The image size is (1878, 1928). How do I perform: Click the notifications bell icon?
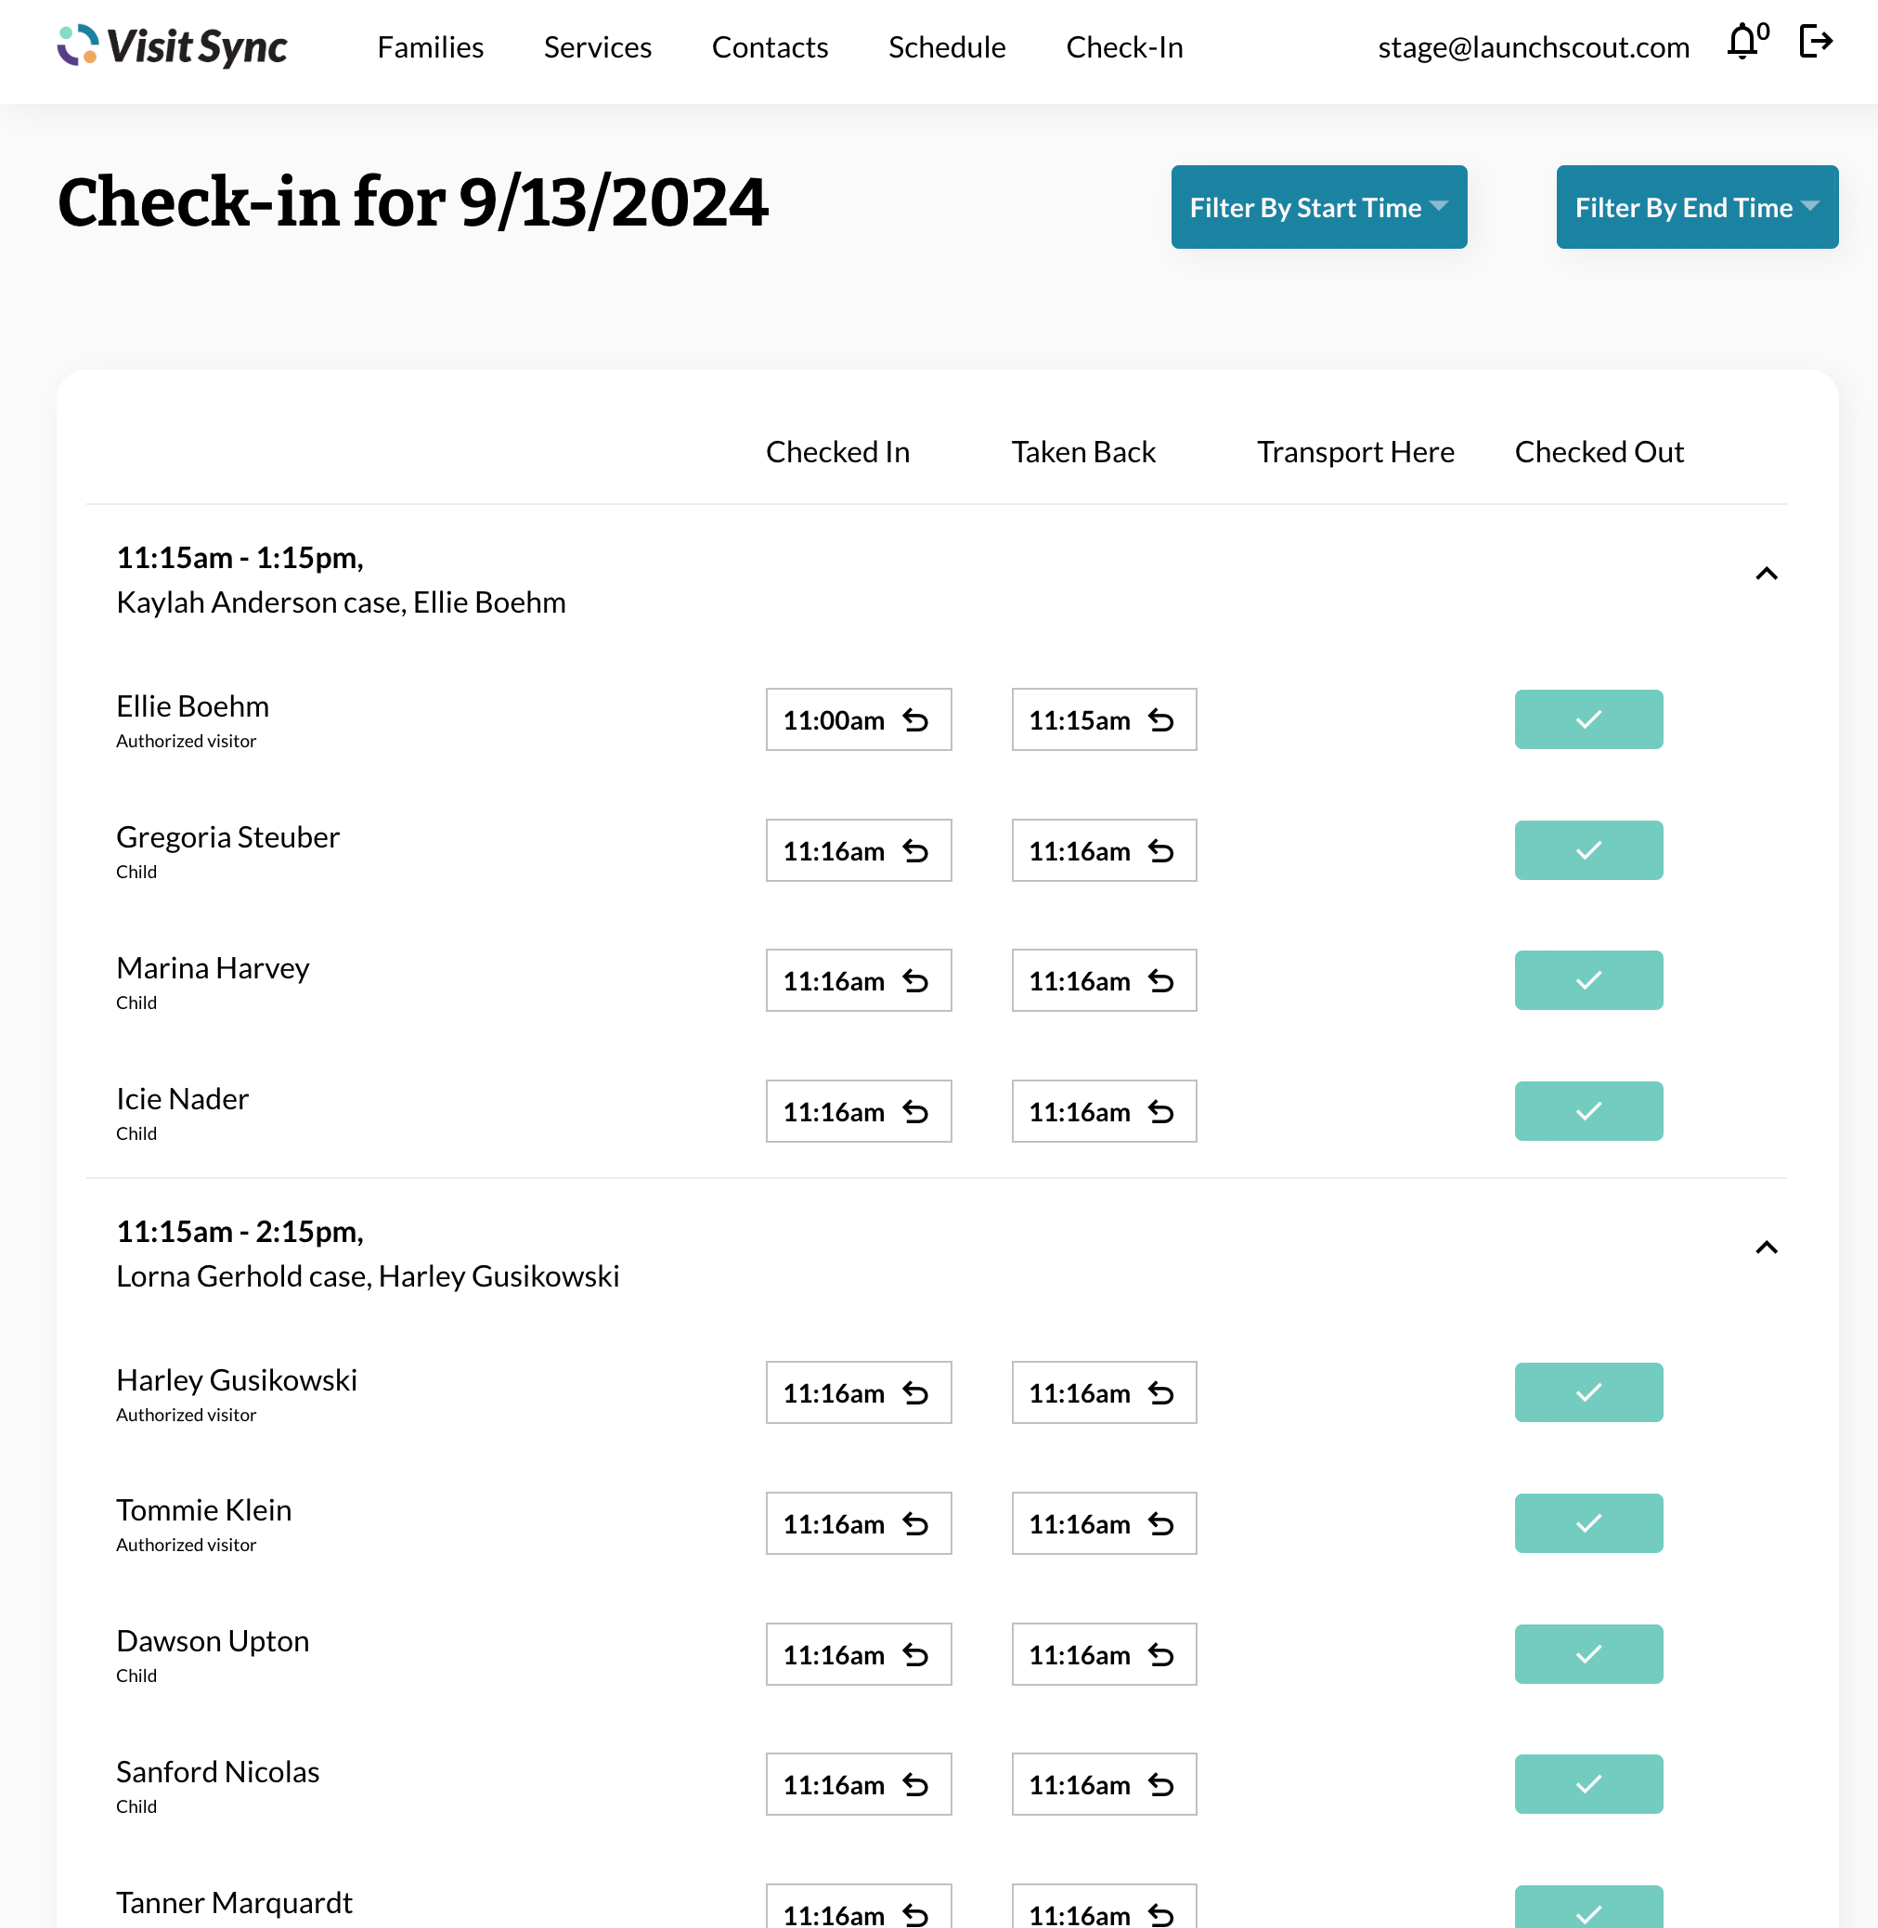coord(1743,43)
